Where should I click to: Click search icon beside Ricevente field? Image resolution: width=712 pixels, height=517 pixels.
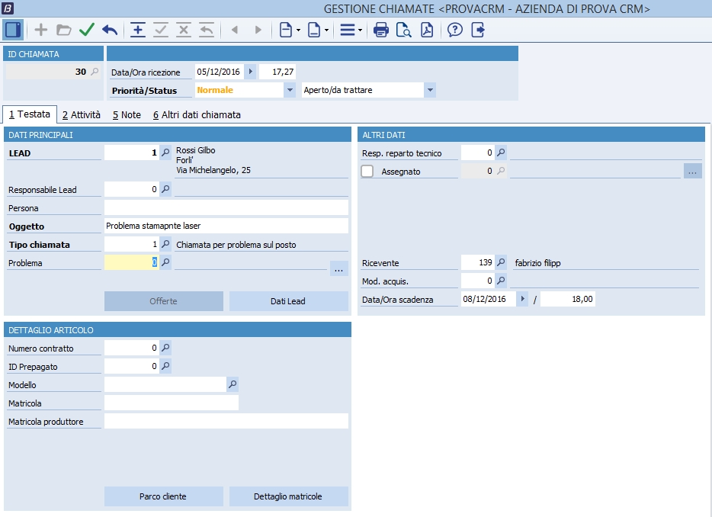(x=501, y=262)
